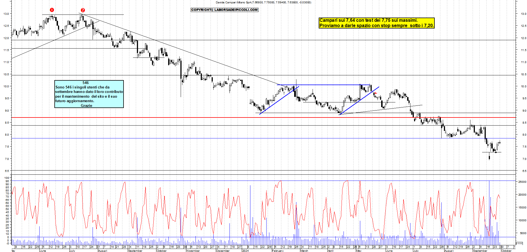
Task: Click the 'December' month label on time axis
Action: (223, 251)
